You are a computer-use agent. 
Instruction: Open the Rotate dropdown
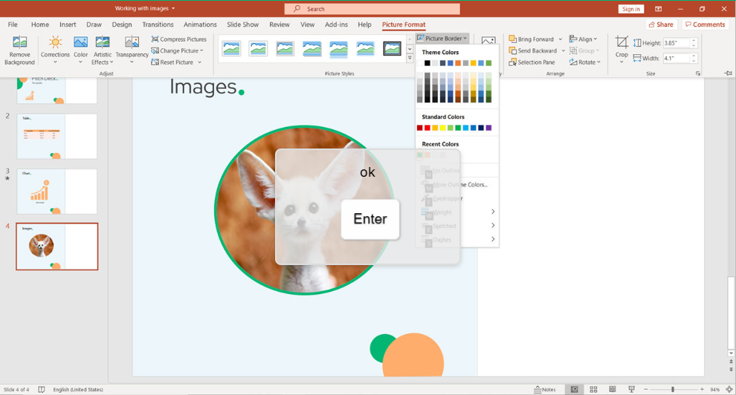(584, 62)
